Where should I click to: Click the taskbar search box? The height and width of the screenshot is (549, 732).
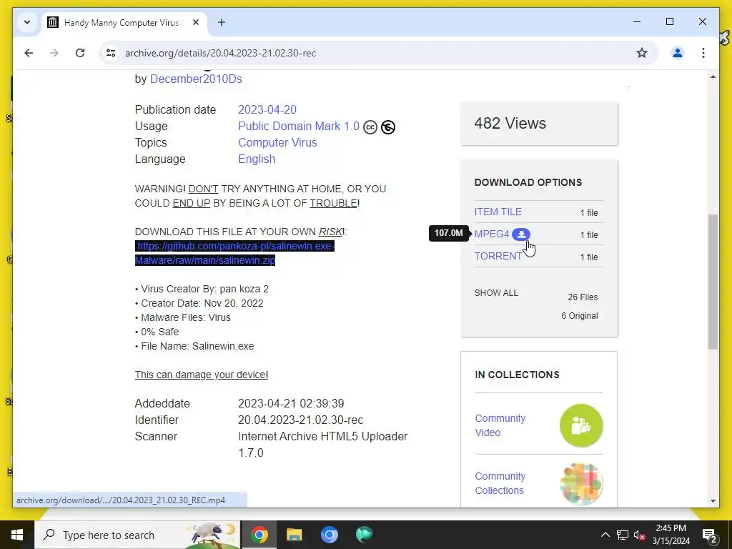(x=138, y=535)
